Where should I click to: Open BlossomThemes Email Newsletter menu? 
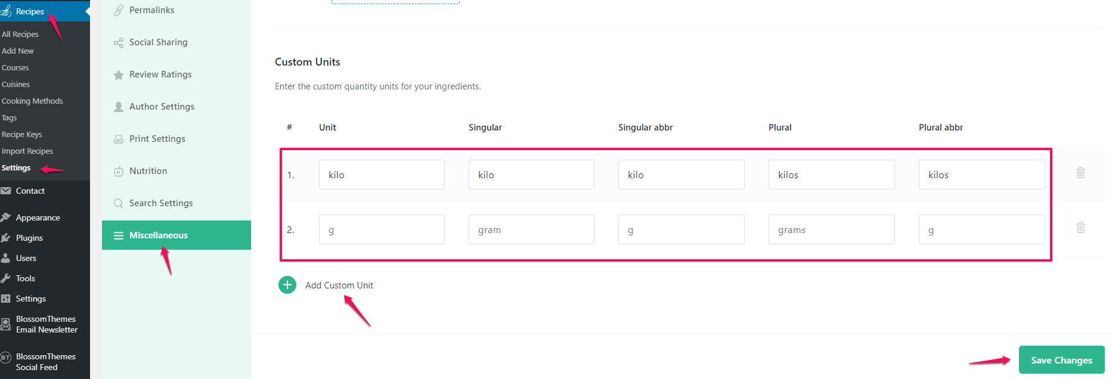(x=45, y=324)
